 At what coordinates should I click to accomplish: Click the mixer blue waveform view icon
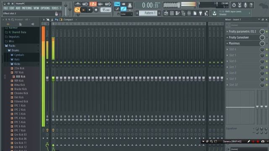click(57, 20)
